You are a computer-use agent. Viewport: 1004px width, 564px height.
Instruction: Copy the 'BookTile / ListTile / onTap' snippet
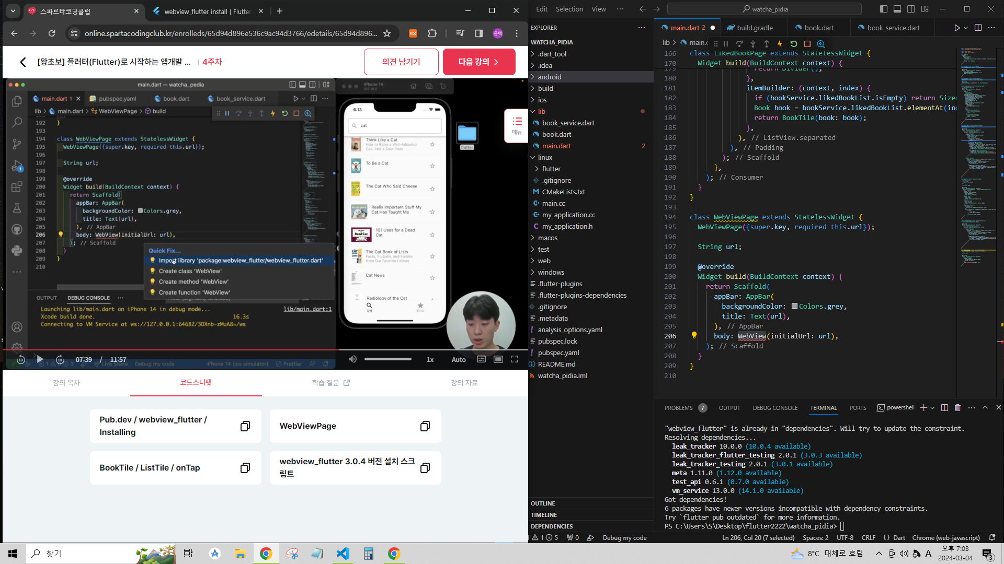(245, 468)
